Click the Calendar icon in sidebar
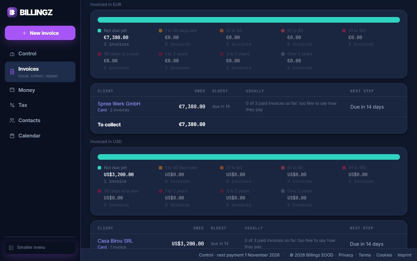This screenshot has width=417, height=261. (x=12, y=136)
